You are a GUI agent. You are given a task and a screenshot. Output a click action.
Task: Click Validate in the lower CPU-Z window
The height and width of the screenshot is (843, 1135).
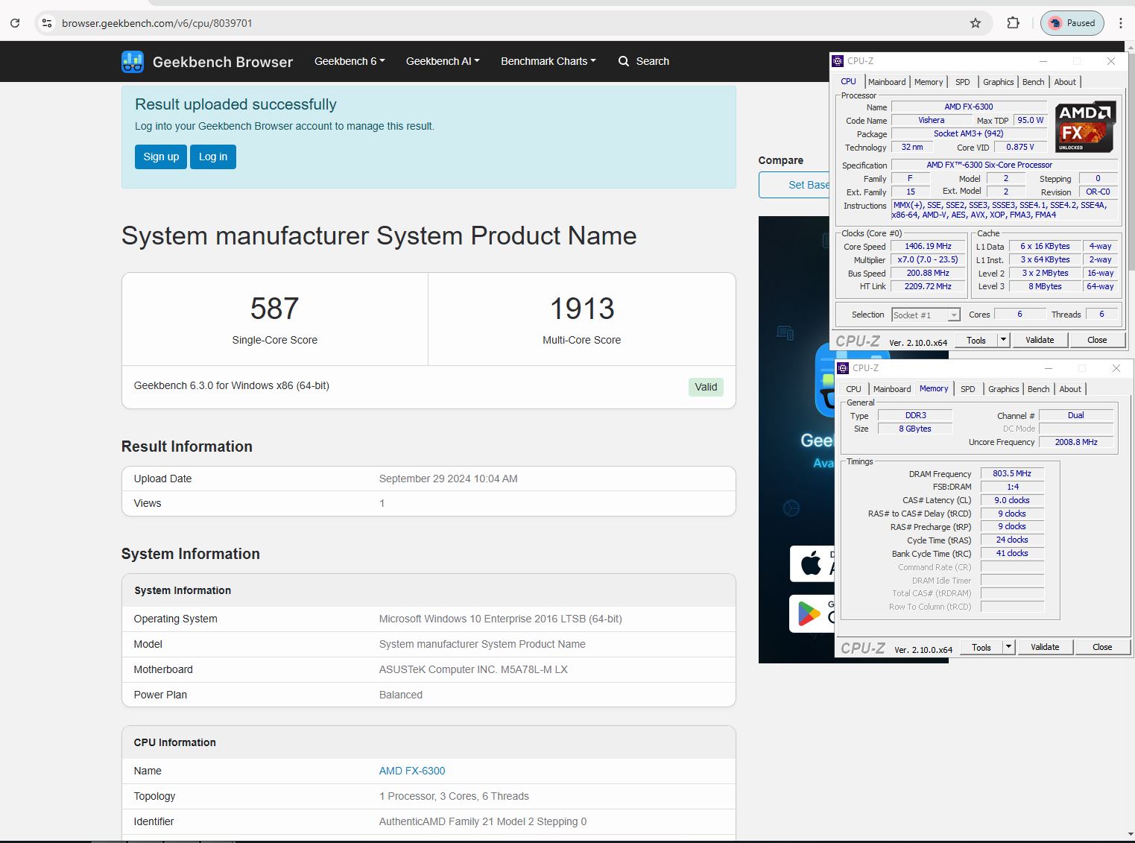point(1045,647)
